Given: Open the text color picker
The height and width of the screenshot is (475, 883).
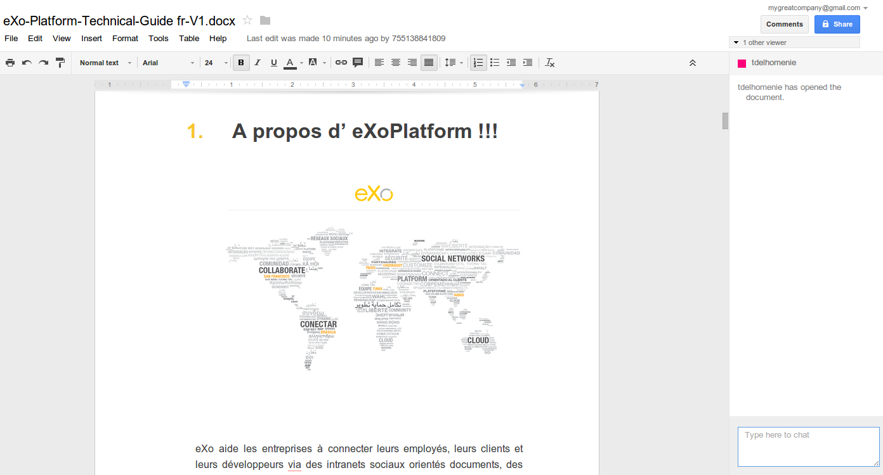Looking at the screenshot, I should (290, 63).
